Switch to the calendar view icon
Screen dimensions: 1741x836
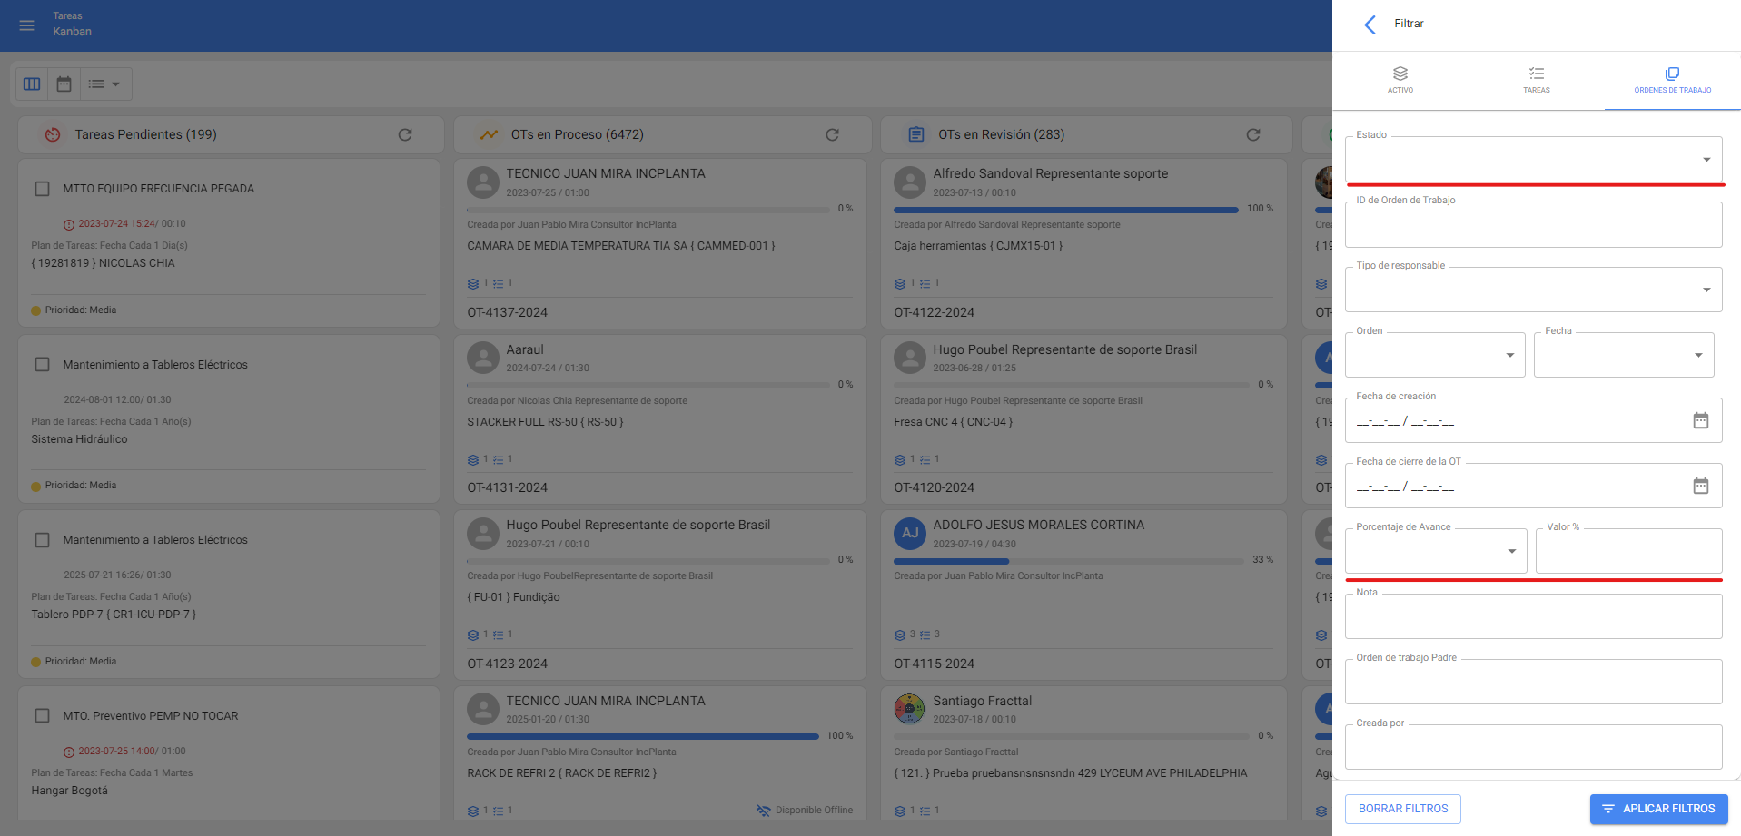pos(64,84)
